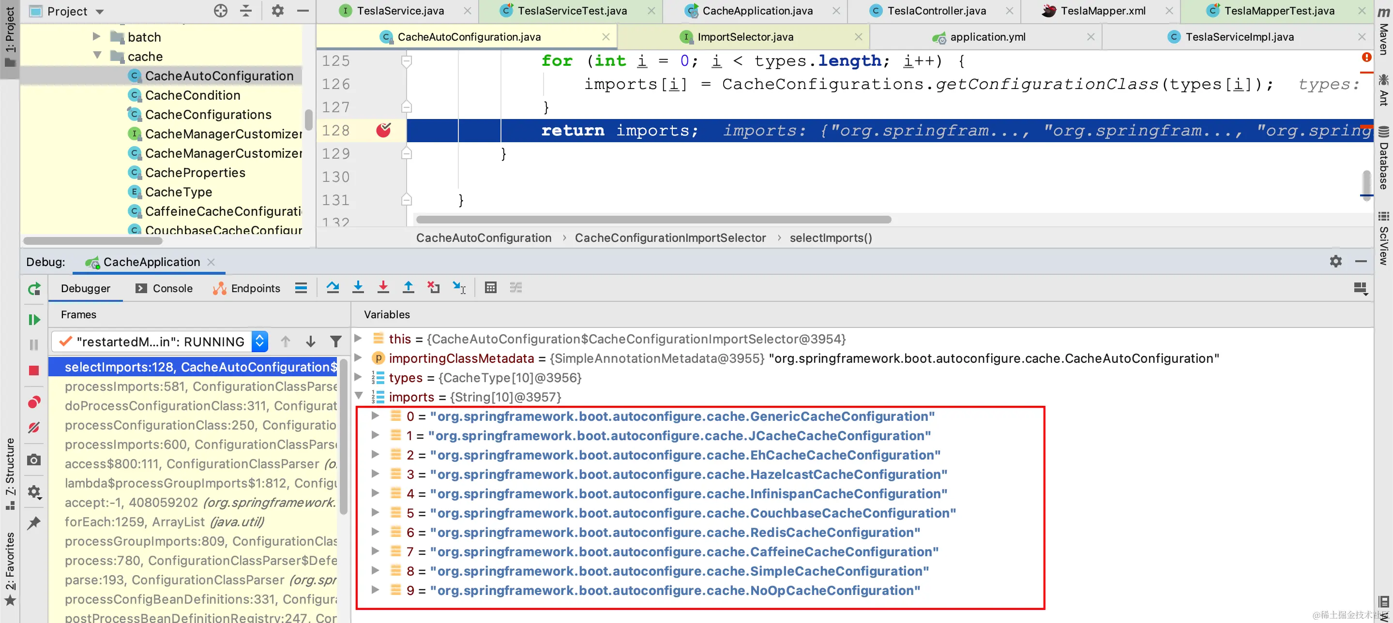Click the Step Into debugger icon
The height and width of the screenshot is (623, 1393).
358,287
